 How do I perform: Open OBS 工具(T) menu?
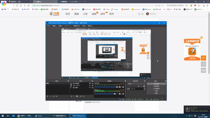coord(84,26)
